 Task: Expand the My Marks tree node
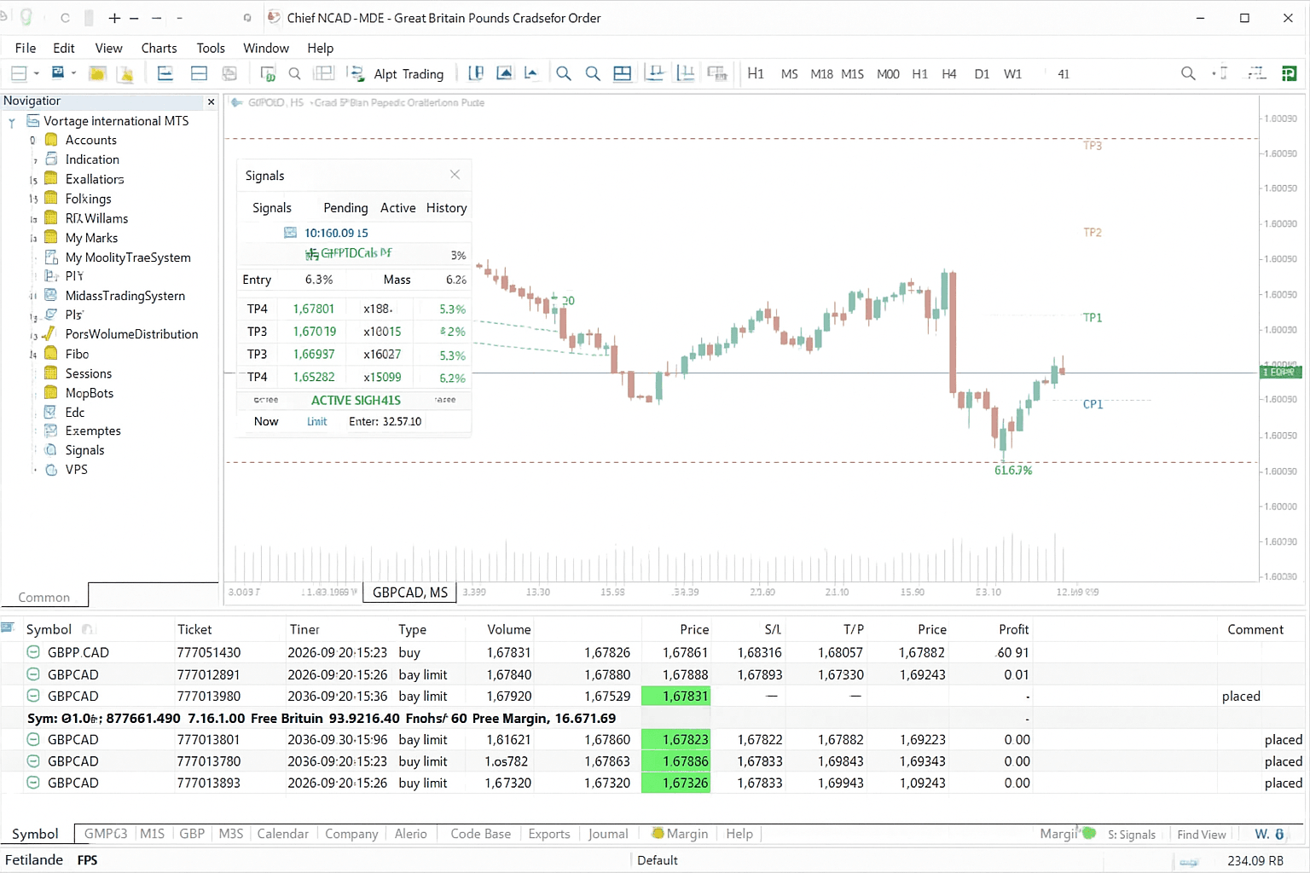point(33,239)
